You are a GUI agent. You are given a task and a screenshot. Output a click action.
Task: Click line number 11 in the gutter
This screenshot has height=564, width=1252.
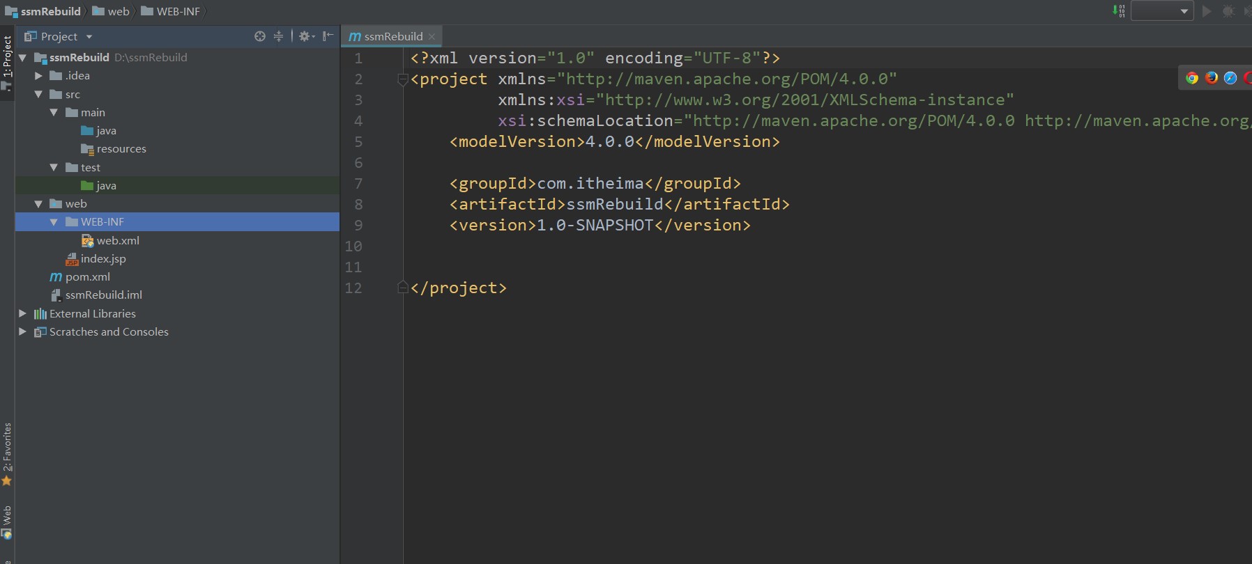click(353, 267)
